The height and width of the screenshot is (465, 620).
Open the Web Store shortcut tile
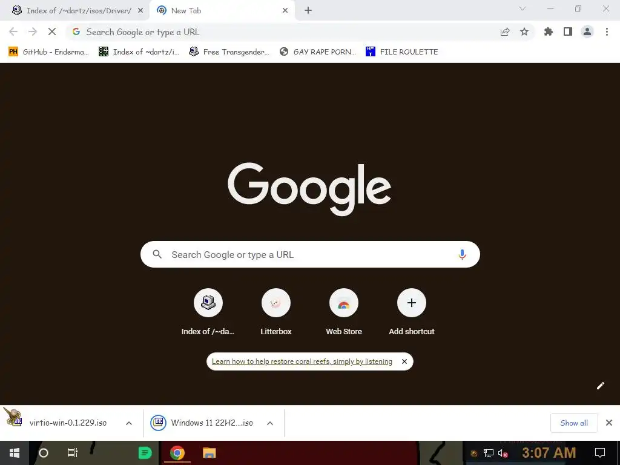[344, 312]
